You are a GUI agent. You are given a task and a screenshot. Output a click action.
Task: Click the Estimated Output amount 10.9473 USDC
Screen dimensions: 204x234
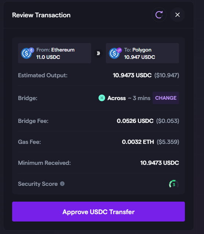pyautogui.click(x=132, y=75)
